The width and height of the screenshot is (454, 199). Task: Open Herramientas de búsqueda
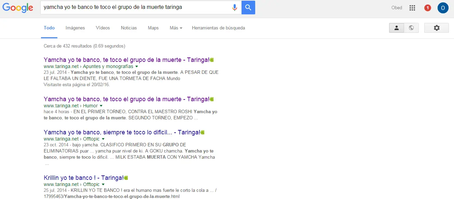(x=218, y=28)
